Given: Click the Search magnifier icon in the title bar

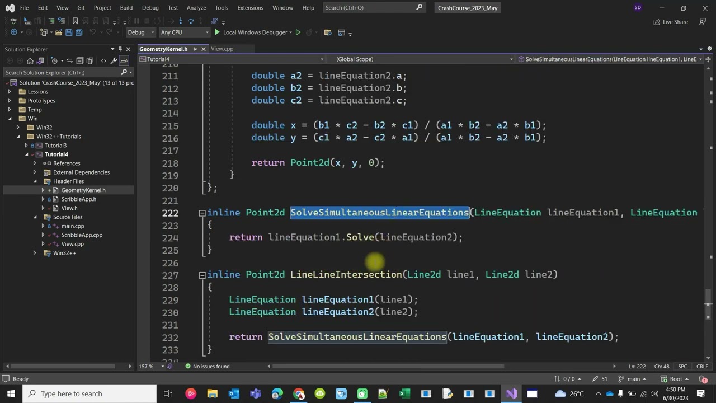Looking at the screenshot, I should pos(420,8).
